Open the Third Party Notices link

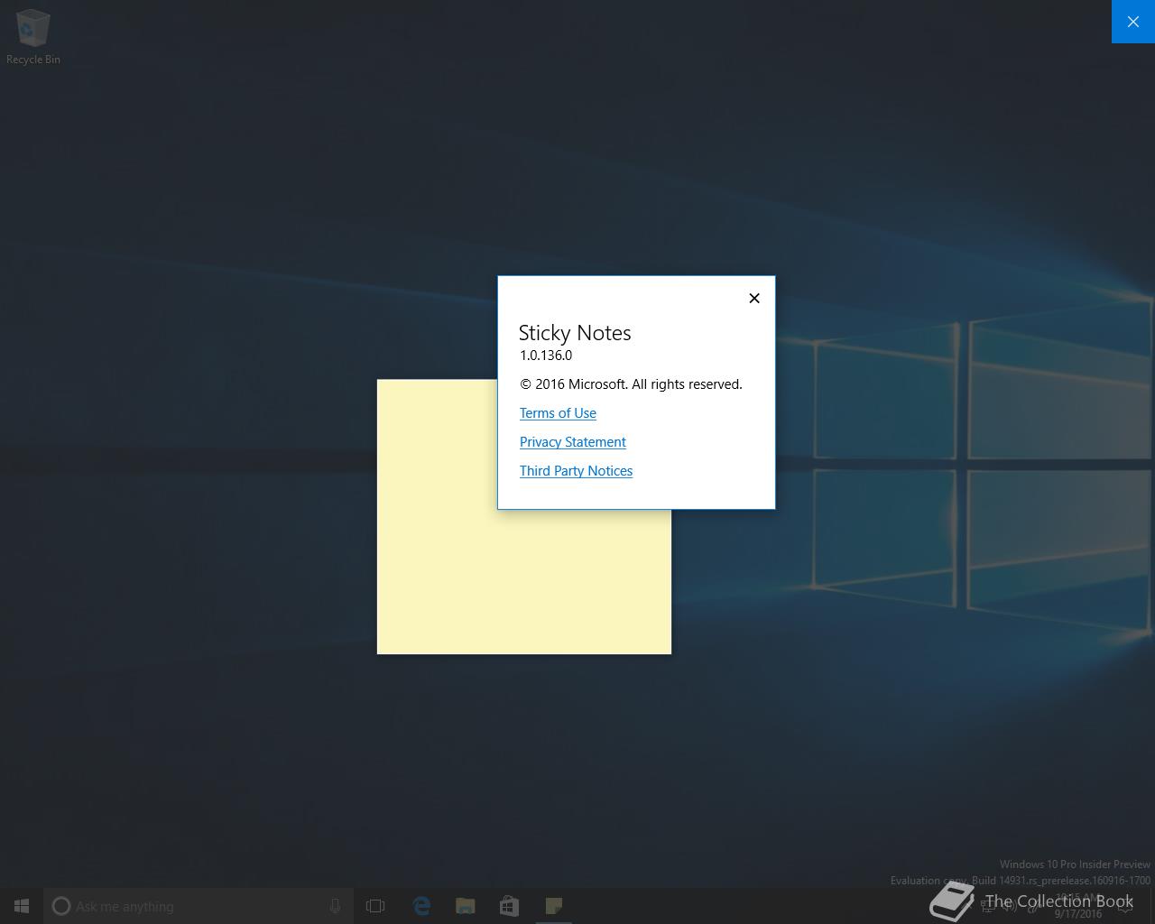576,471
